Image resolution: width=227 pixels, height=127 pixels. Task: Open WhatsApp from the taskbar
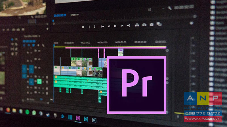[34, 113]
